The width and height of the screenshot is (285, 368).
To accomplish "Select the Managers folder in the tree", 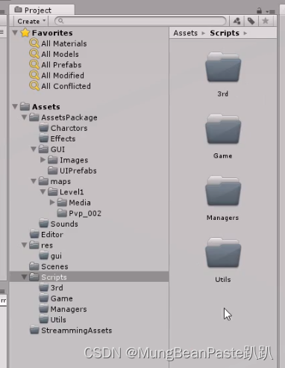I will click(x=69, y=309).
